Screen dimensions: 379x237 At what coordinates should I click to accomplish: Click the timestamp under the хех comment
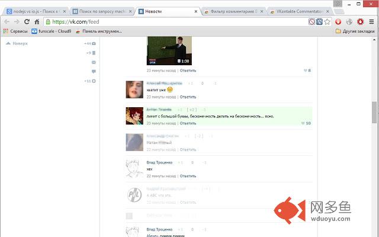click(161, 176)
